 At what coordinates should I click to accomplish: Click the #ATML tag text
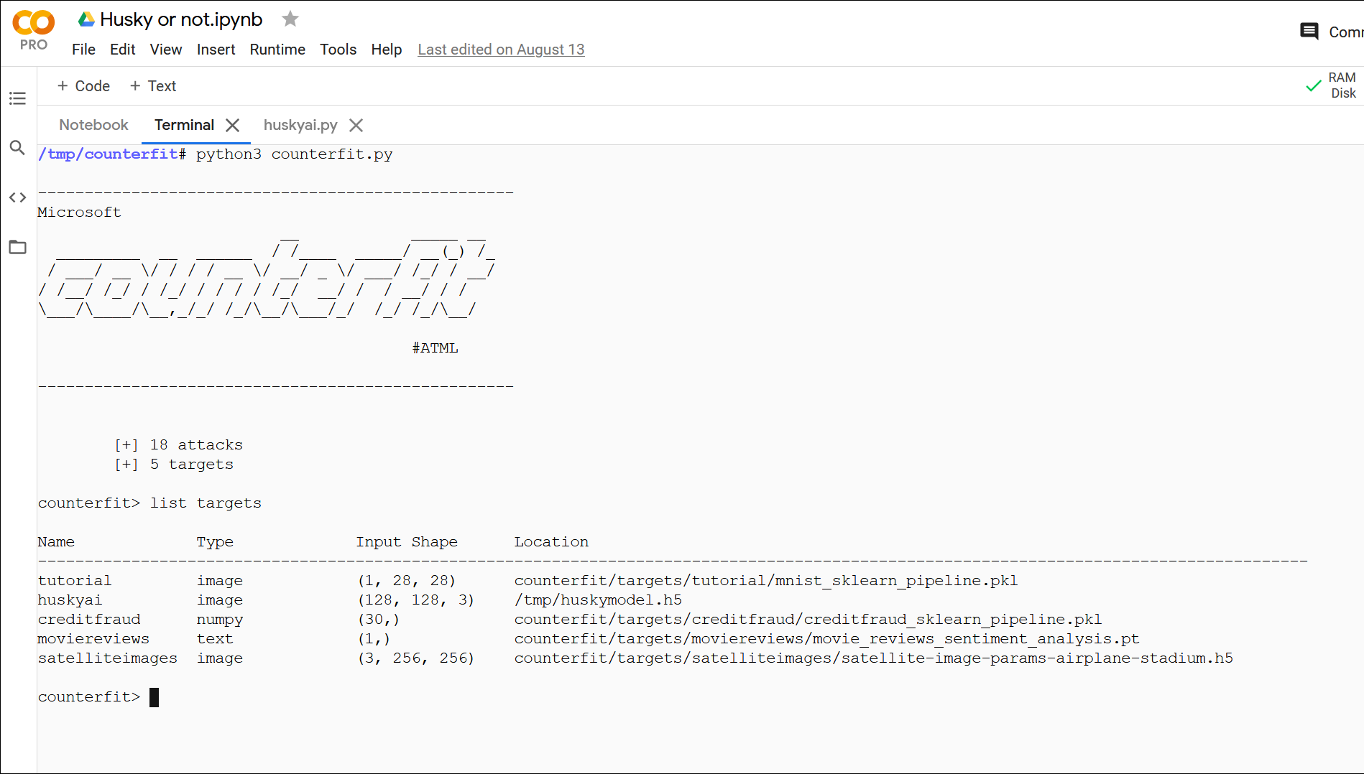click(435, 348)
